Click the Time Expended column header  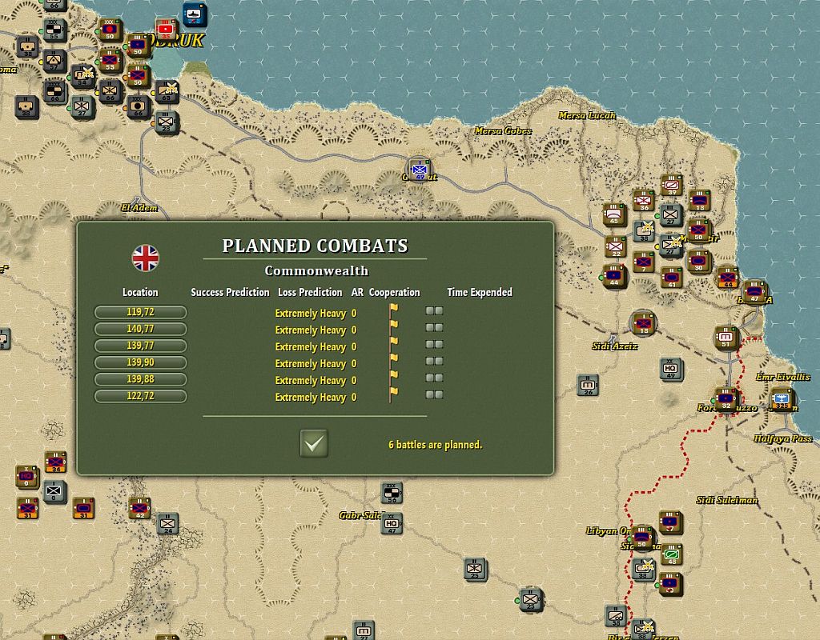pos(480,292)
